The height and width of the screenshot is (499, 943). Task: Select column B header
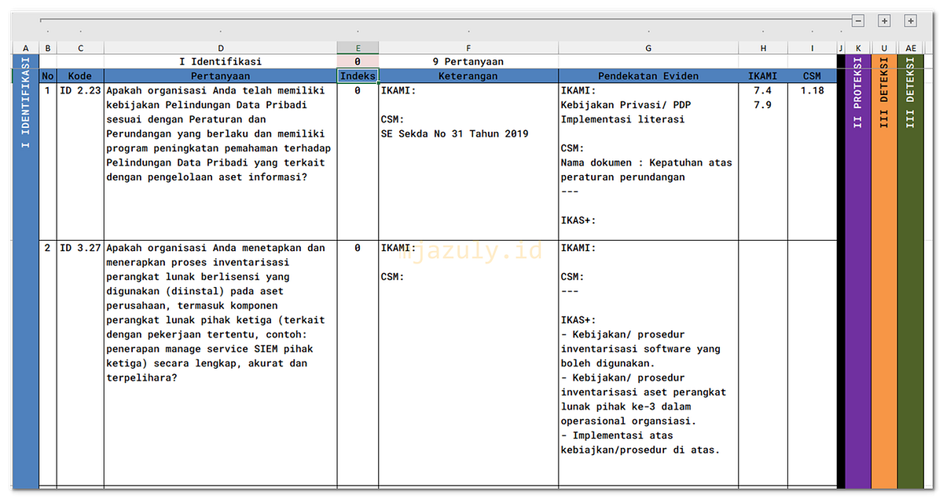pyautogui.click(x=48, y=49)
